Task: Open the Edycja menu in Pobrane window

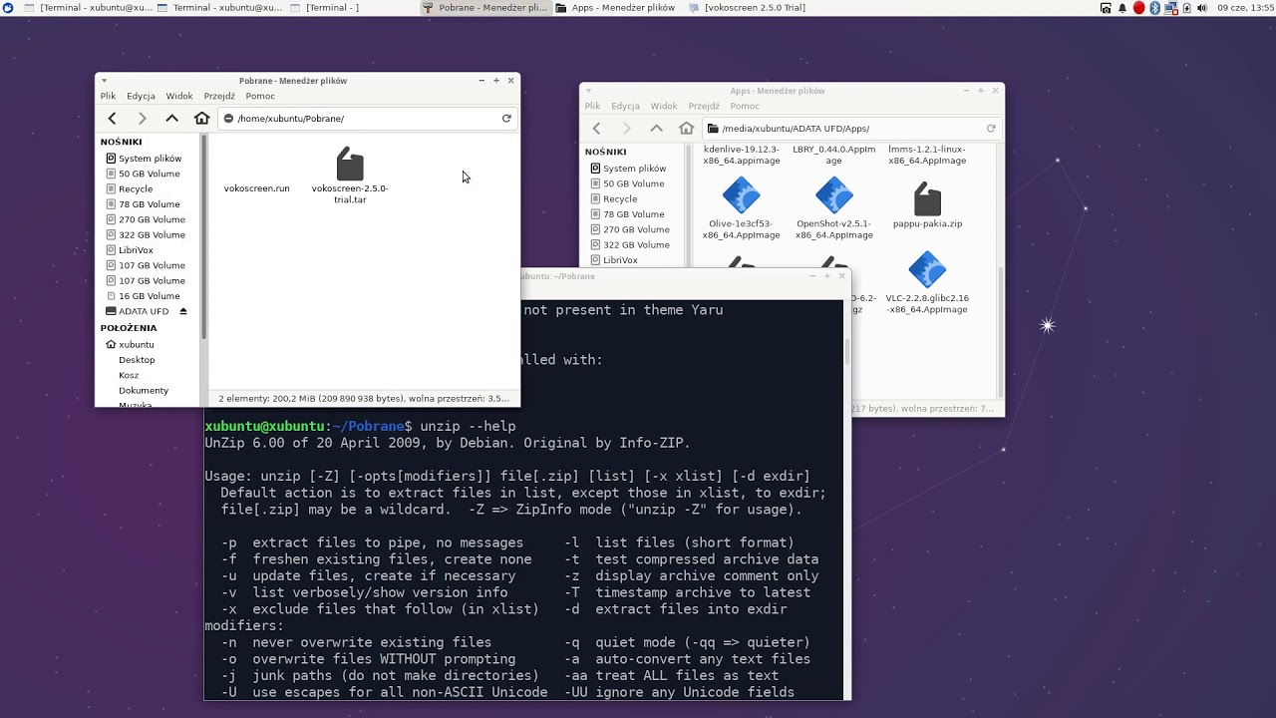Action: [x=141, y=96]
